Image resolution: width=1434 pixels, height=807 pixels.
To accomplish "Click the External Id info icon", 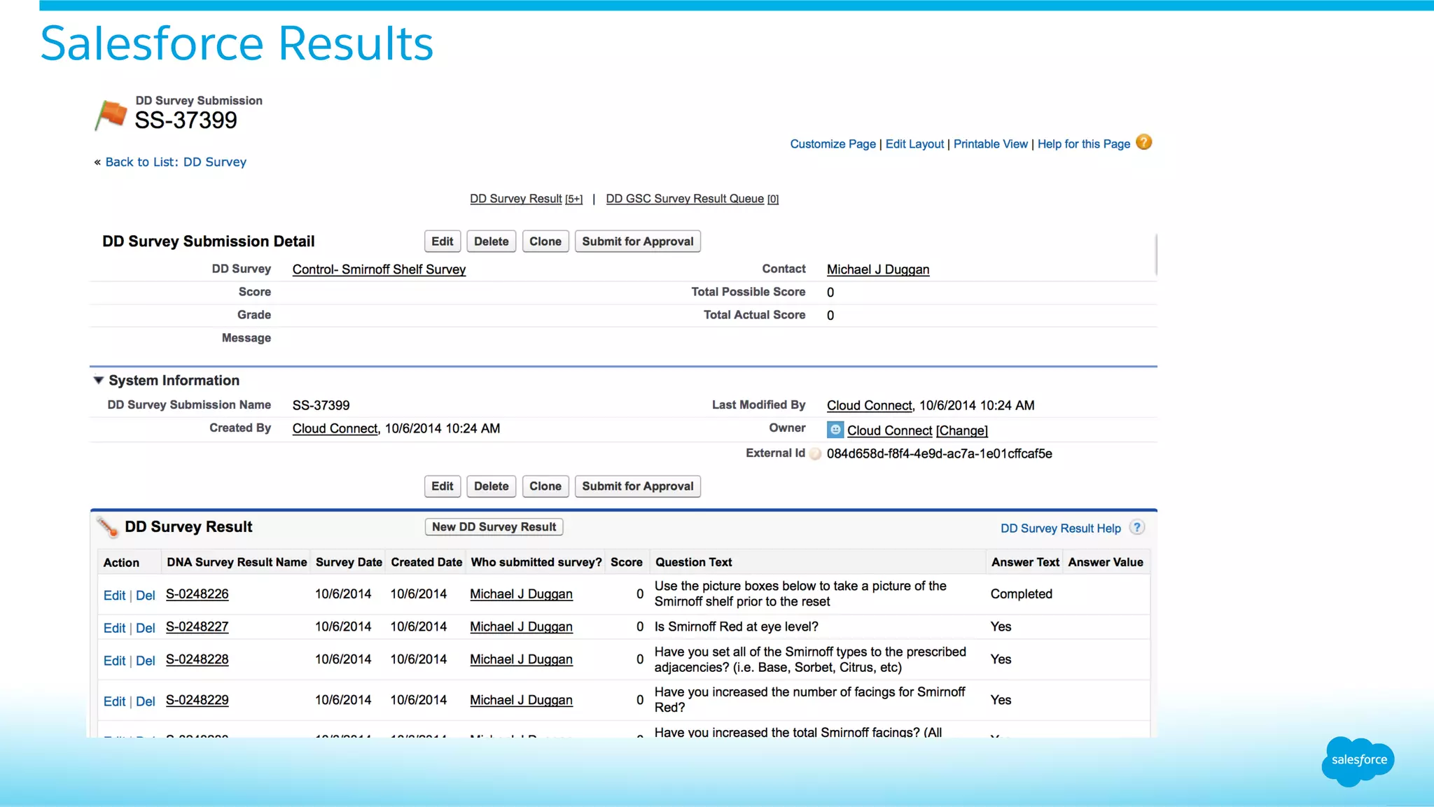I will pyautogui.click(x=815, y=454).
